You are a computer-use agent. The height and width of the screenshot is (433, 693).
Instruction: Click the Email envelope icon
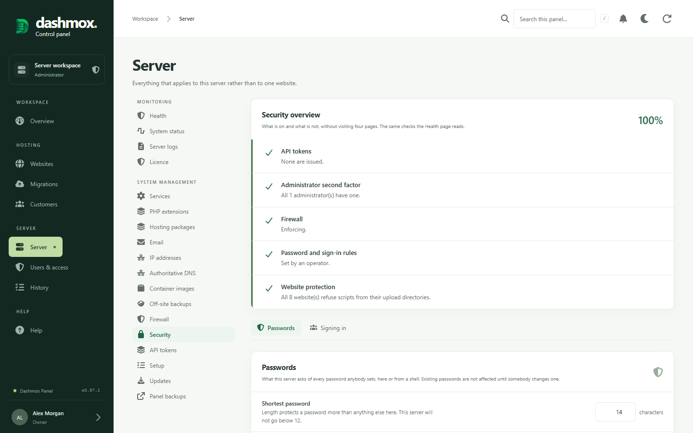pyautogui.click(x=141, y=242)
